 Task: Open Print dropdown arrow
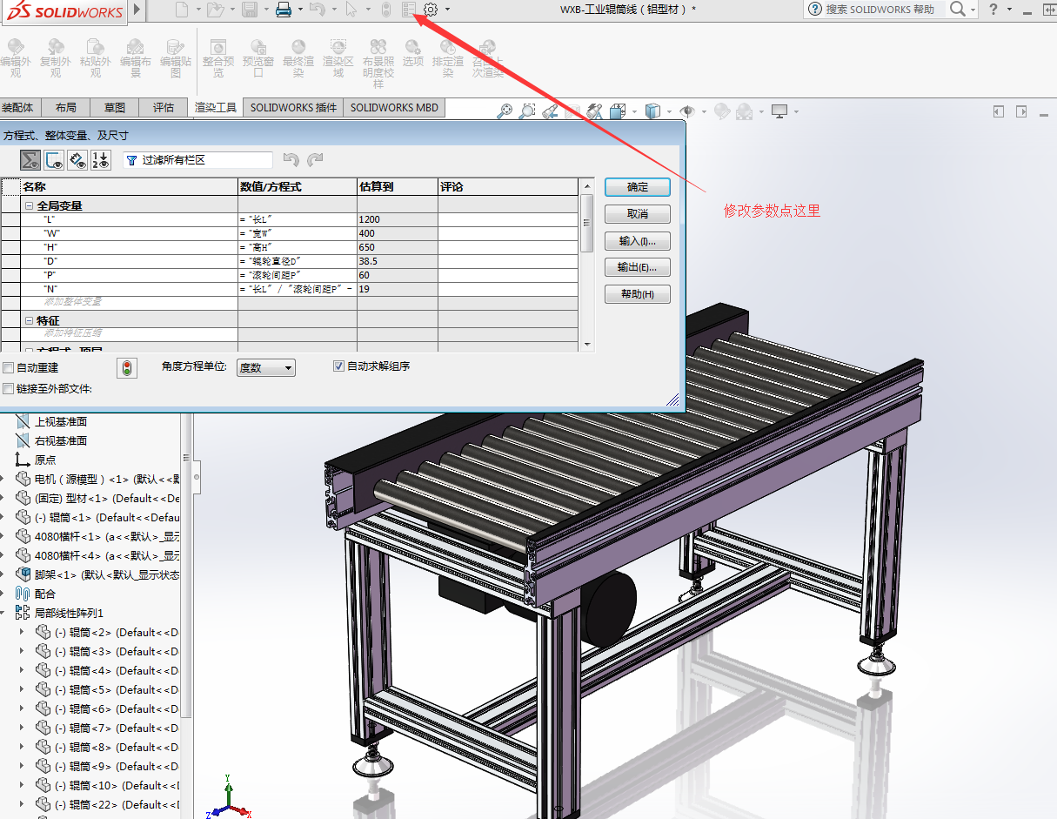pyautogui.click(x=300, y=10)
